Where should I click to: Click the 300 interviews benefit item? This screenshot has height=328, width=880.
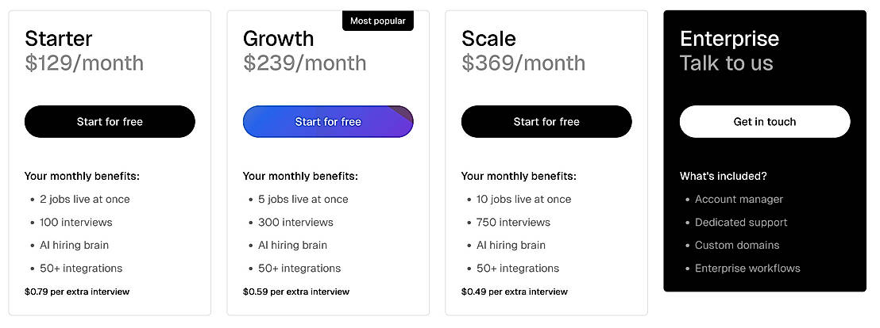tap(295, 223)
